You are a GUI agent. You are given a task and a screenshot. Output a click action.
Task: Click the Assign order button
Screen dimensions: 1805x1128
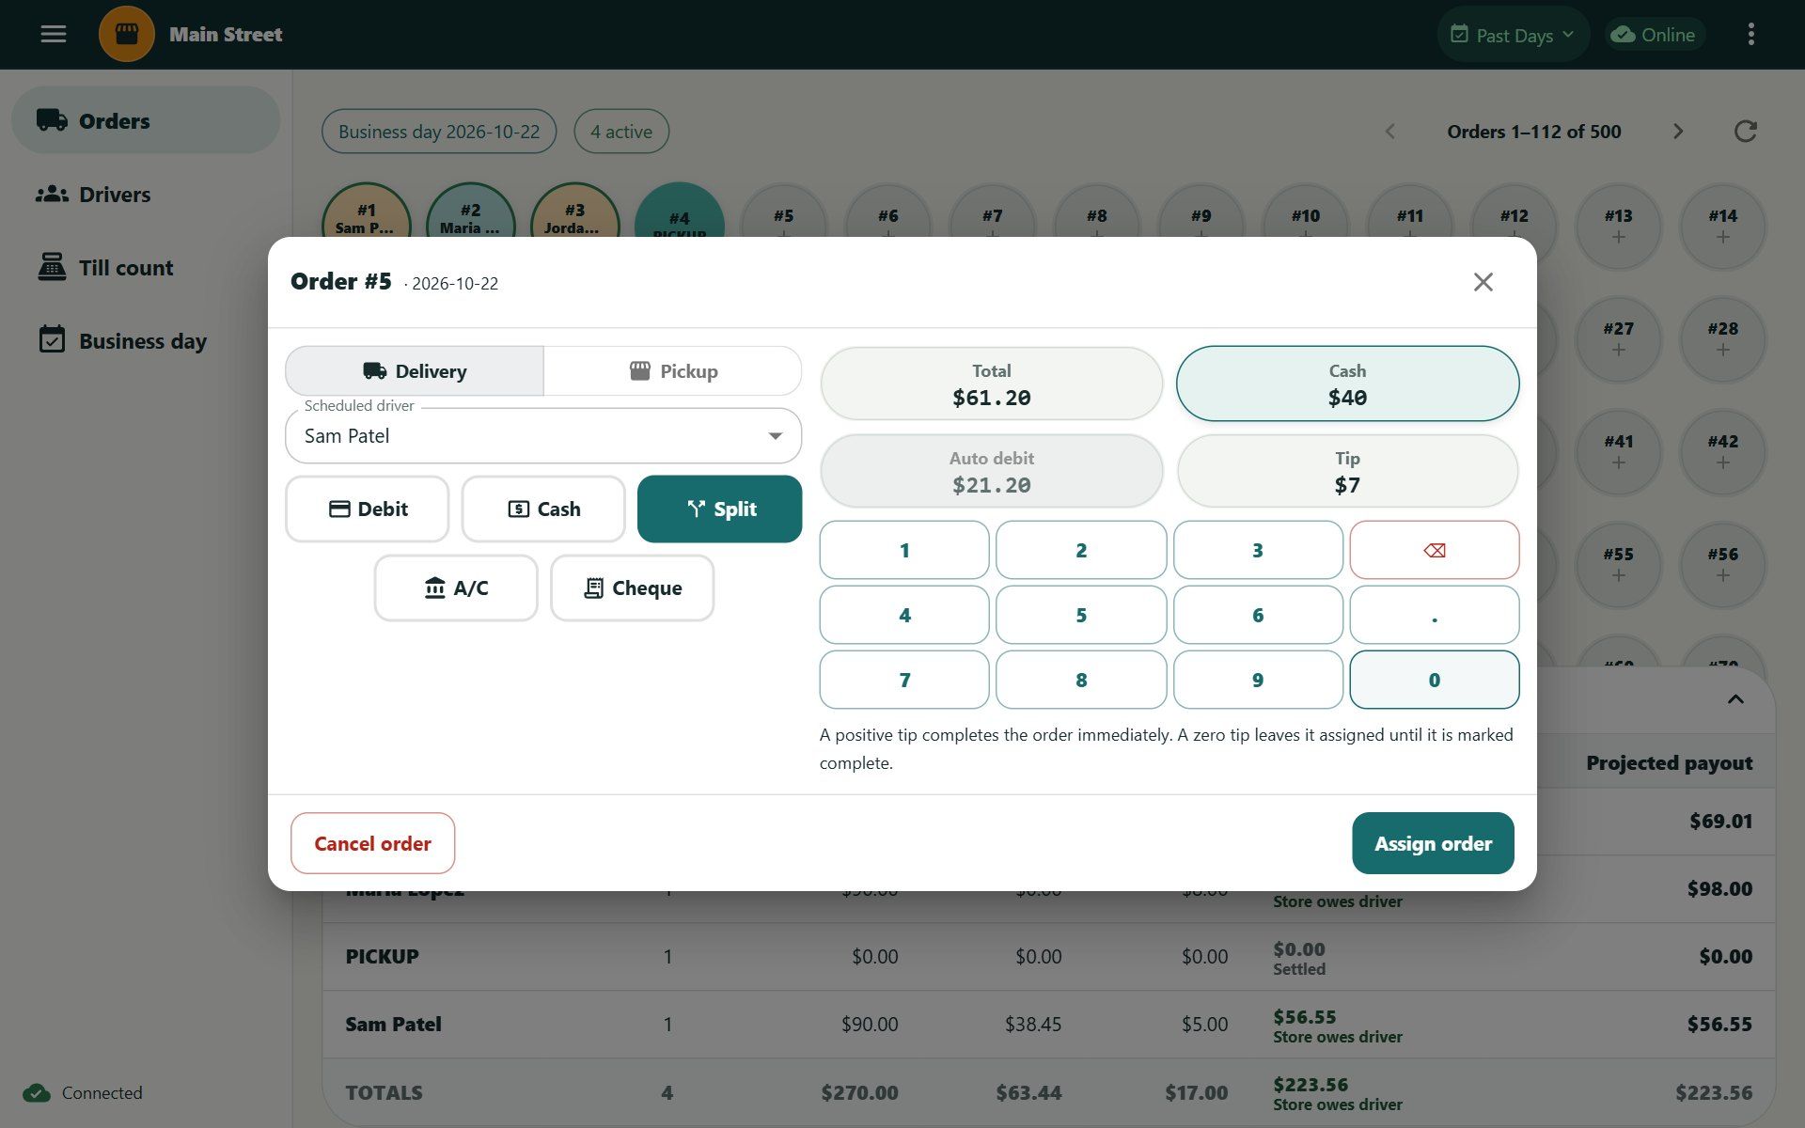[x=1433, y=843]
